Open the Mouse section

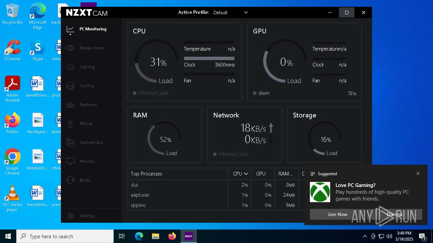86,124
